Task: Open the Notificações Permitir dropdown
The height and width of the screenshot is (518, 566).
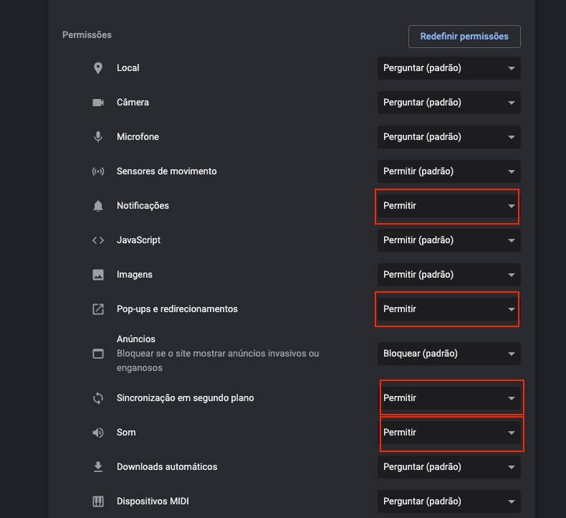Action: click(x=449, y=206)
